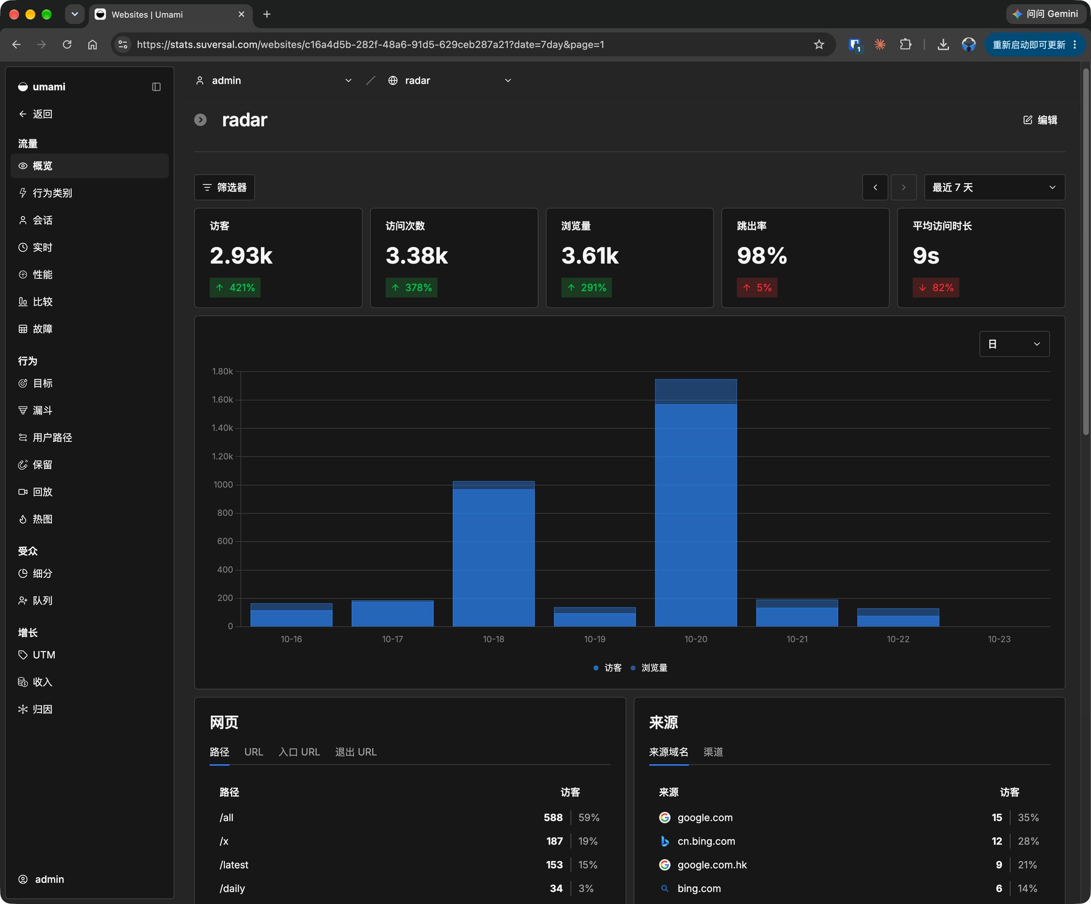Open browser home page
This screenshot has height=904, width=1091.
coord(93,45)
